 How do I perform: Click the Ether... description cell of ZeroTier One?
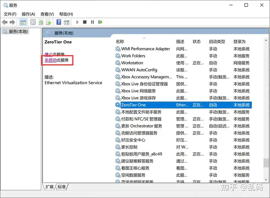(182, 105)
